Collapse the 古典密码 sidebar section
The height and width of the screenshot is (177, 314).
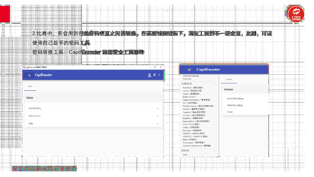tap(215, 84)
